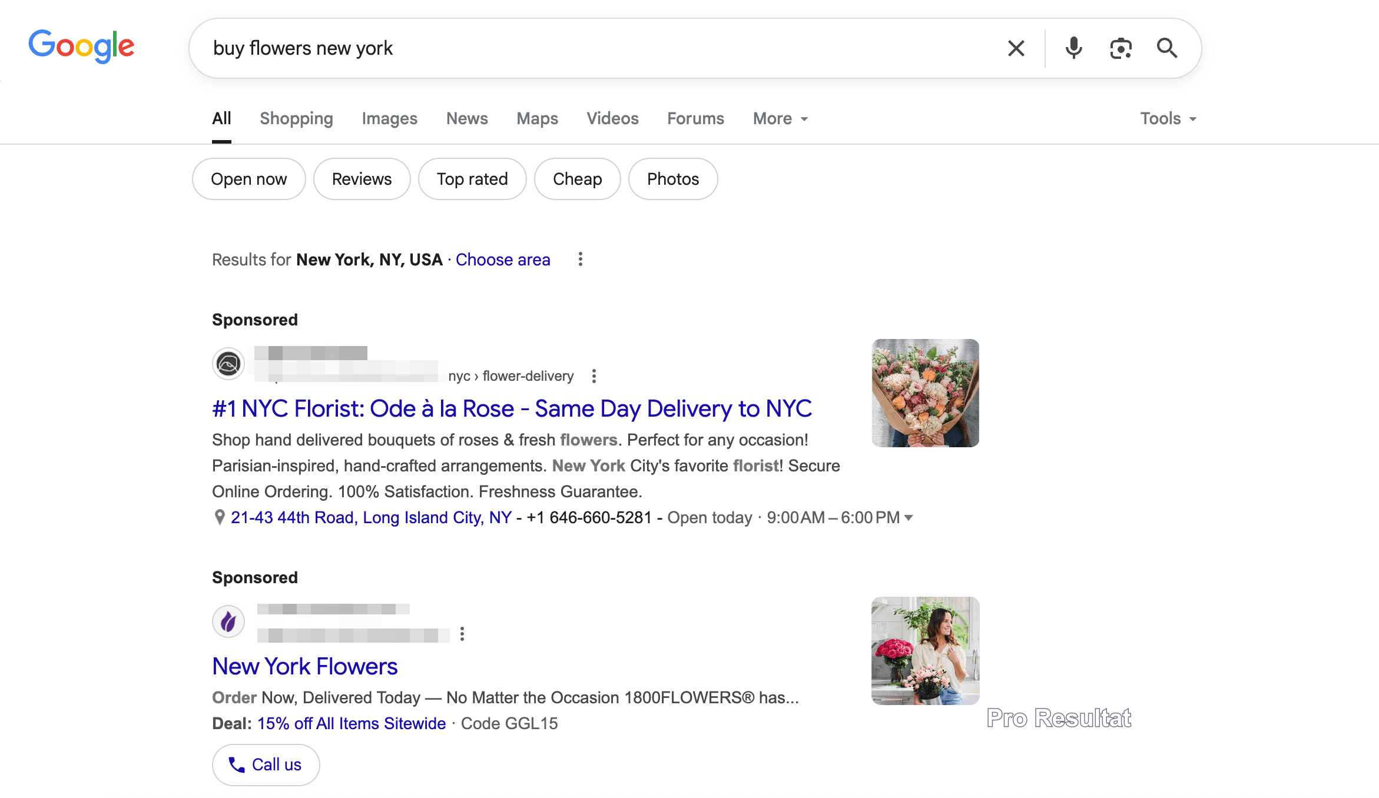Click phone number +1 646-660-5281
Viewport: 1379px width, 798px height.
coord(589,517)
